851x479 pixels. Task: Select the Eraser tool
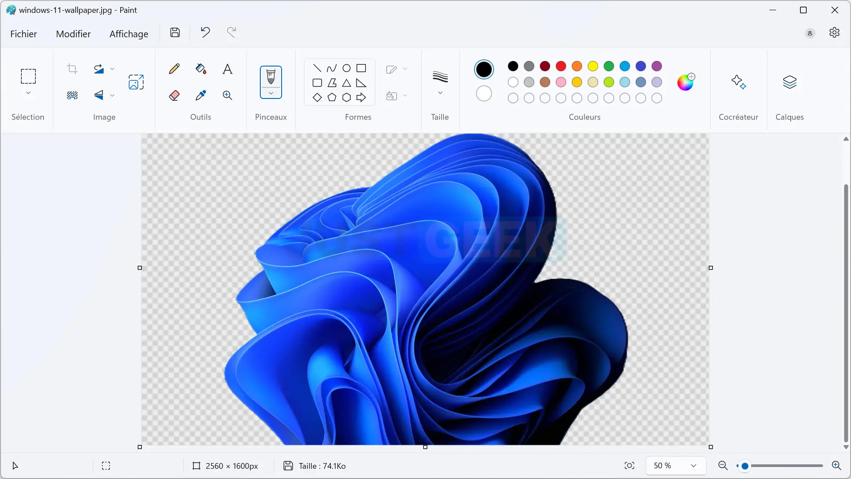coord(174,95)
